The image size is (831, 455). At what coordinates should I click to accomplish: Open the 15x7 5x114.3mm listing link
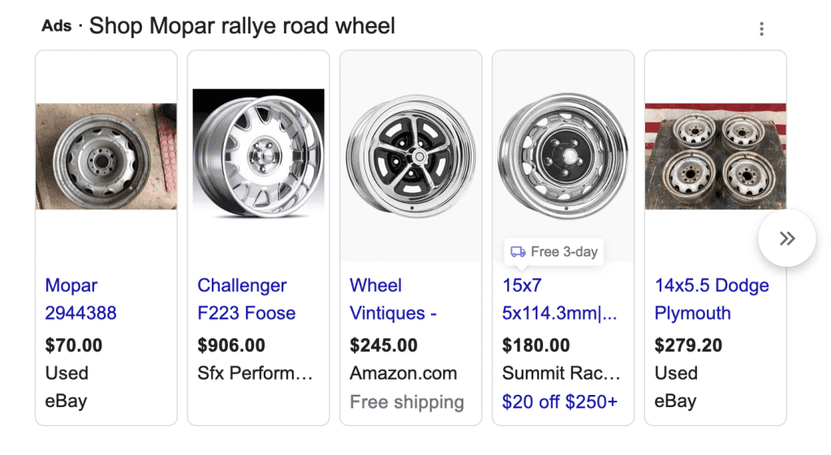560,299
